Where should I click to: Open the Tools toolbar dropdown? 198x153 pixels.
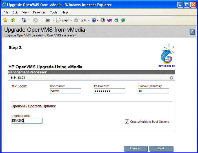82,20
